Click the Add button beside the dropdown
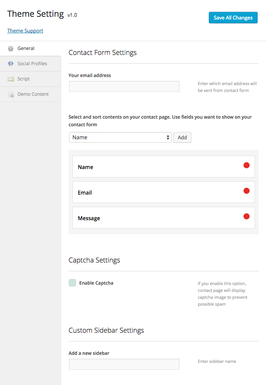266x385 pixels. click(x=182, y=137)
